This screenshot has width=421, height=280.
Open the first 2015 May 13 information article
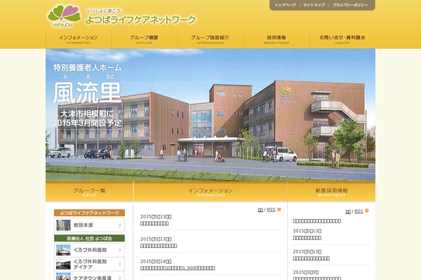pyautogui.click(x=154, y=223)
